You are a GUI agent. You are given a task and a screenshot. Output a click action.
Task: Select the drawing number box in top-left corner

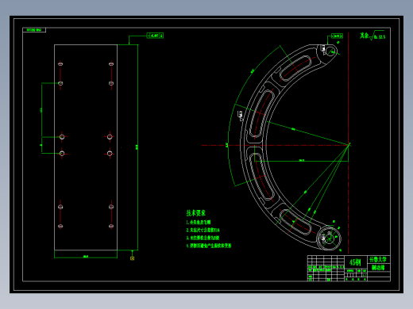[x=34, y=30]
